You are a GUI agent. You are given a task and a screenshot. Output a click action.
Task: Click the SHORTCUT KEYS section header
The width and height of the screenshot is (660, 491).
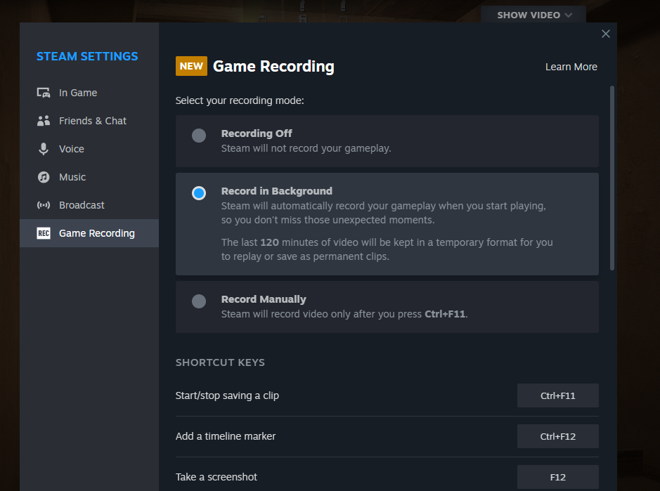click(220, 362)
